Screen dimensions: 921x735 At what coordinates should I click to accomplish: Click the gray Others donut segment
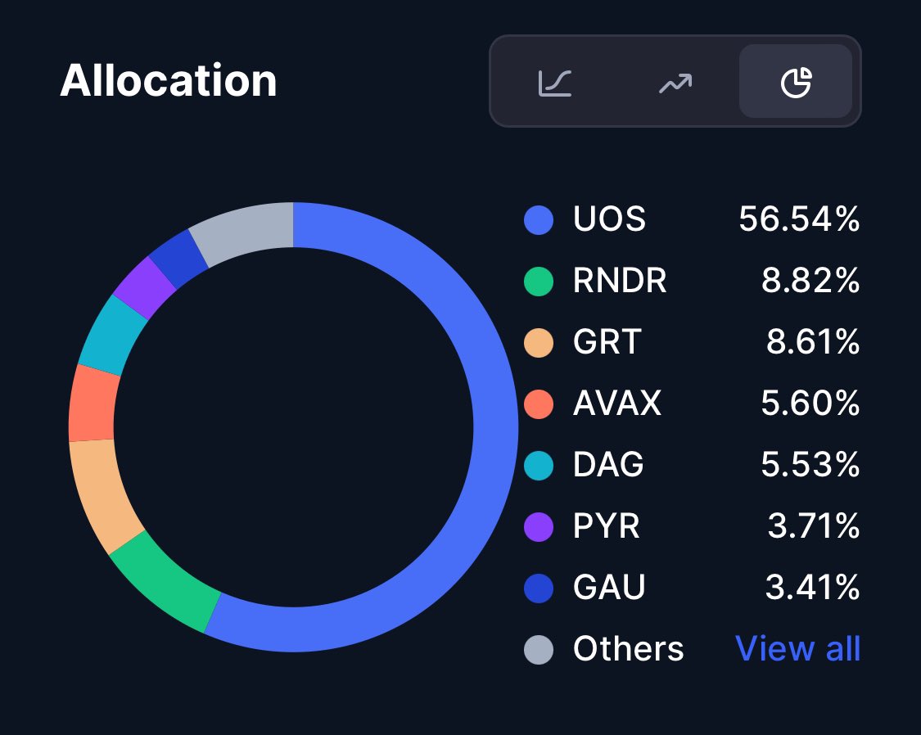(x=245, y=231)
